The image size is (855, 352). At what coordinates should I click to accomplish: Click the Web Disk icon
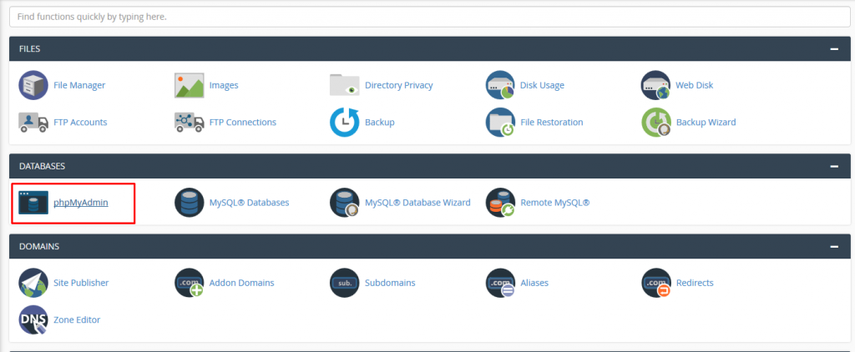pyautogui.click(x=656, y=85)
